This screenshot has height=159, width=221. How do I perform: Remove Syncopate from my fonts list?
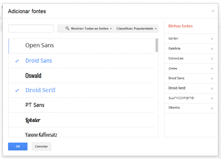[212, 98]
